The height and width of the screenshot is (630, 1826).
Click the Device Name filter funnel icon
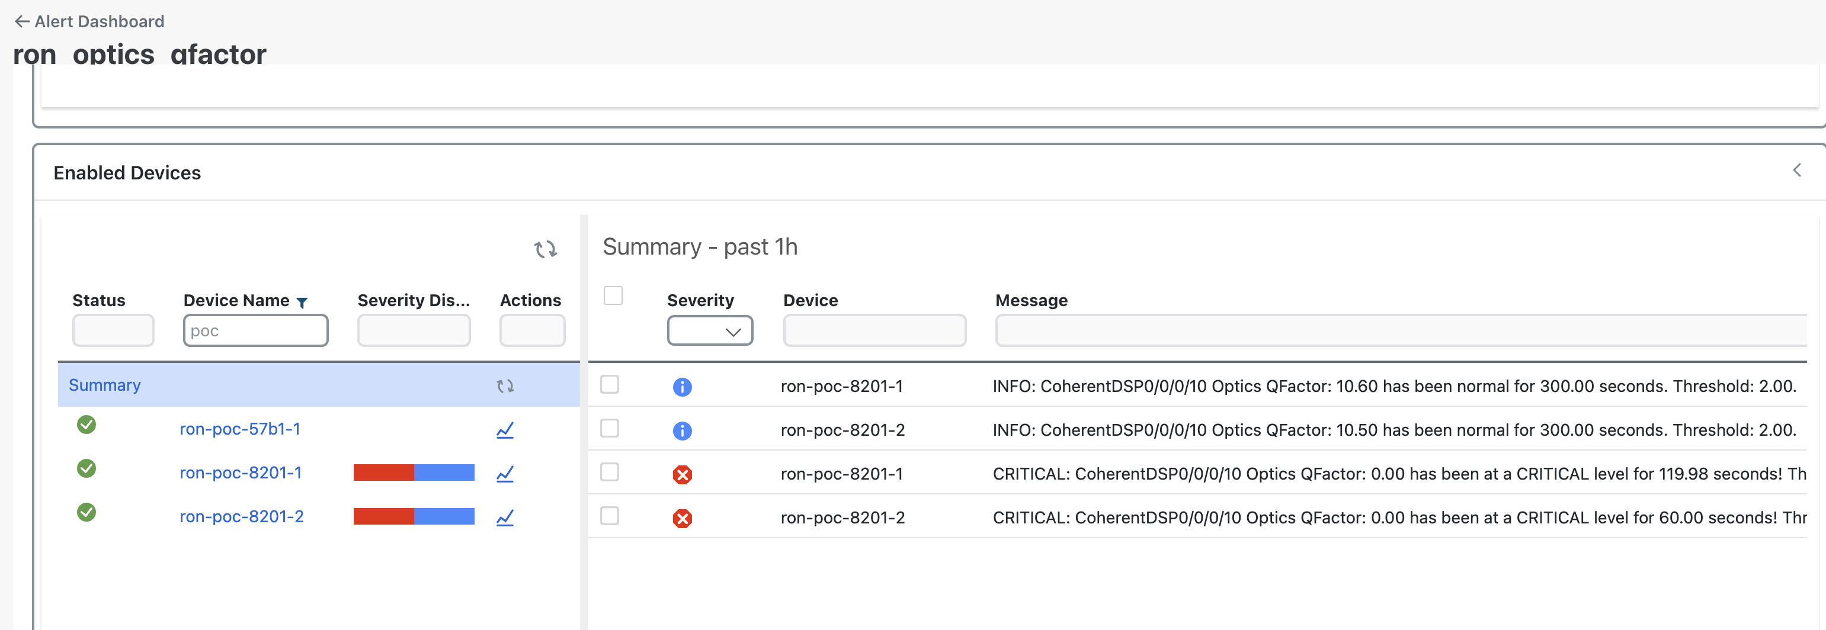coord(302,303)
